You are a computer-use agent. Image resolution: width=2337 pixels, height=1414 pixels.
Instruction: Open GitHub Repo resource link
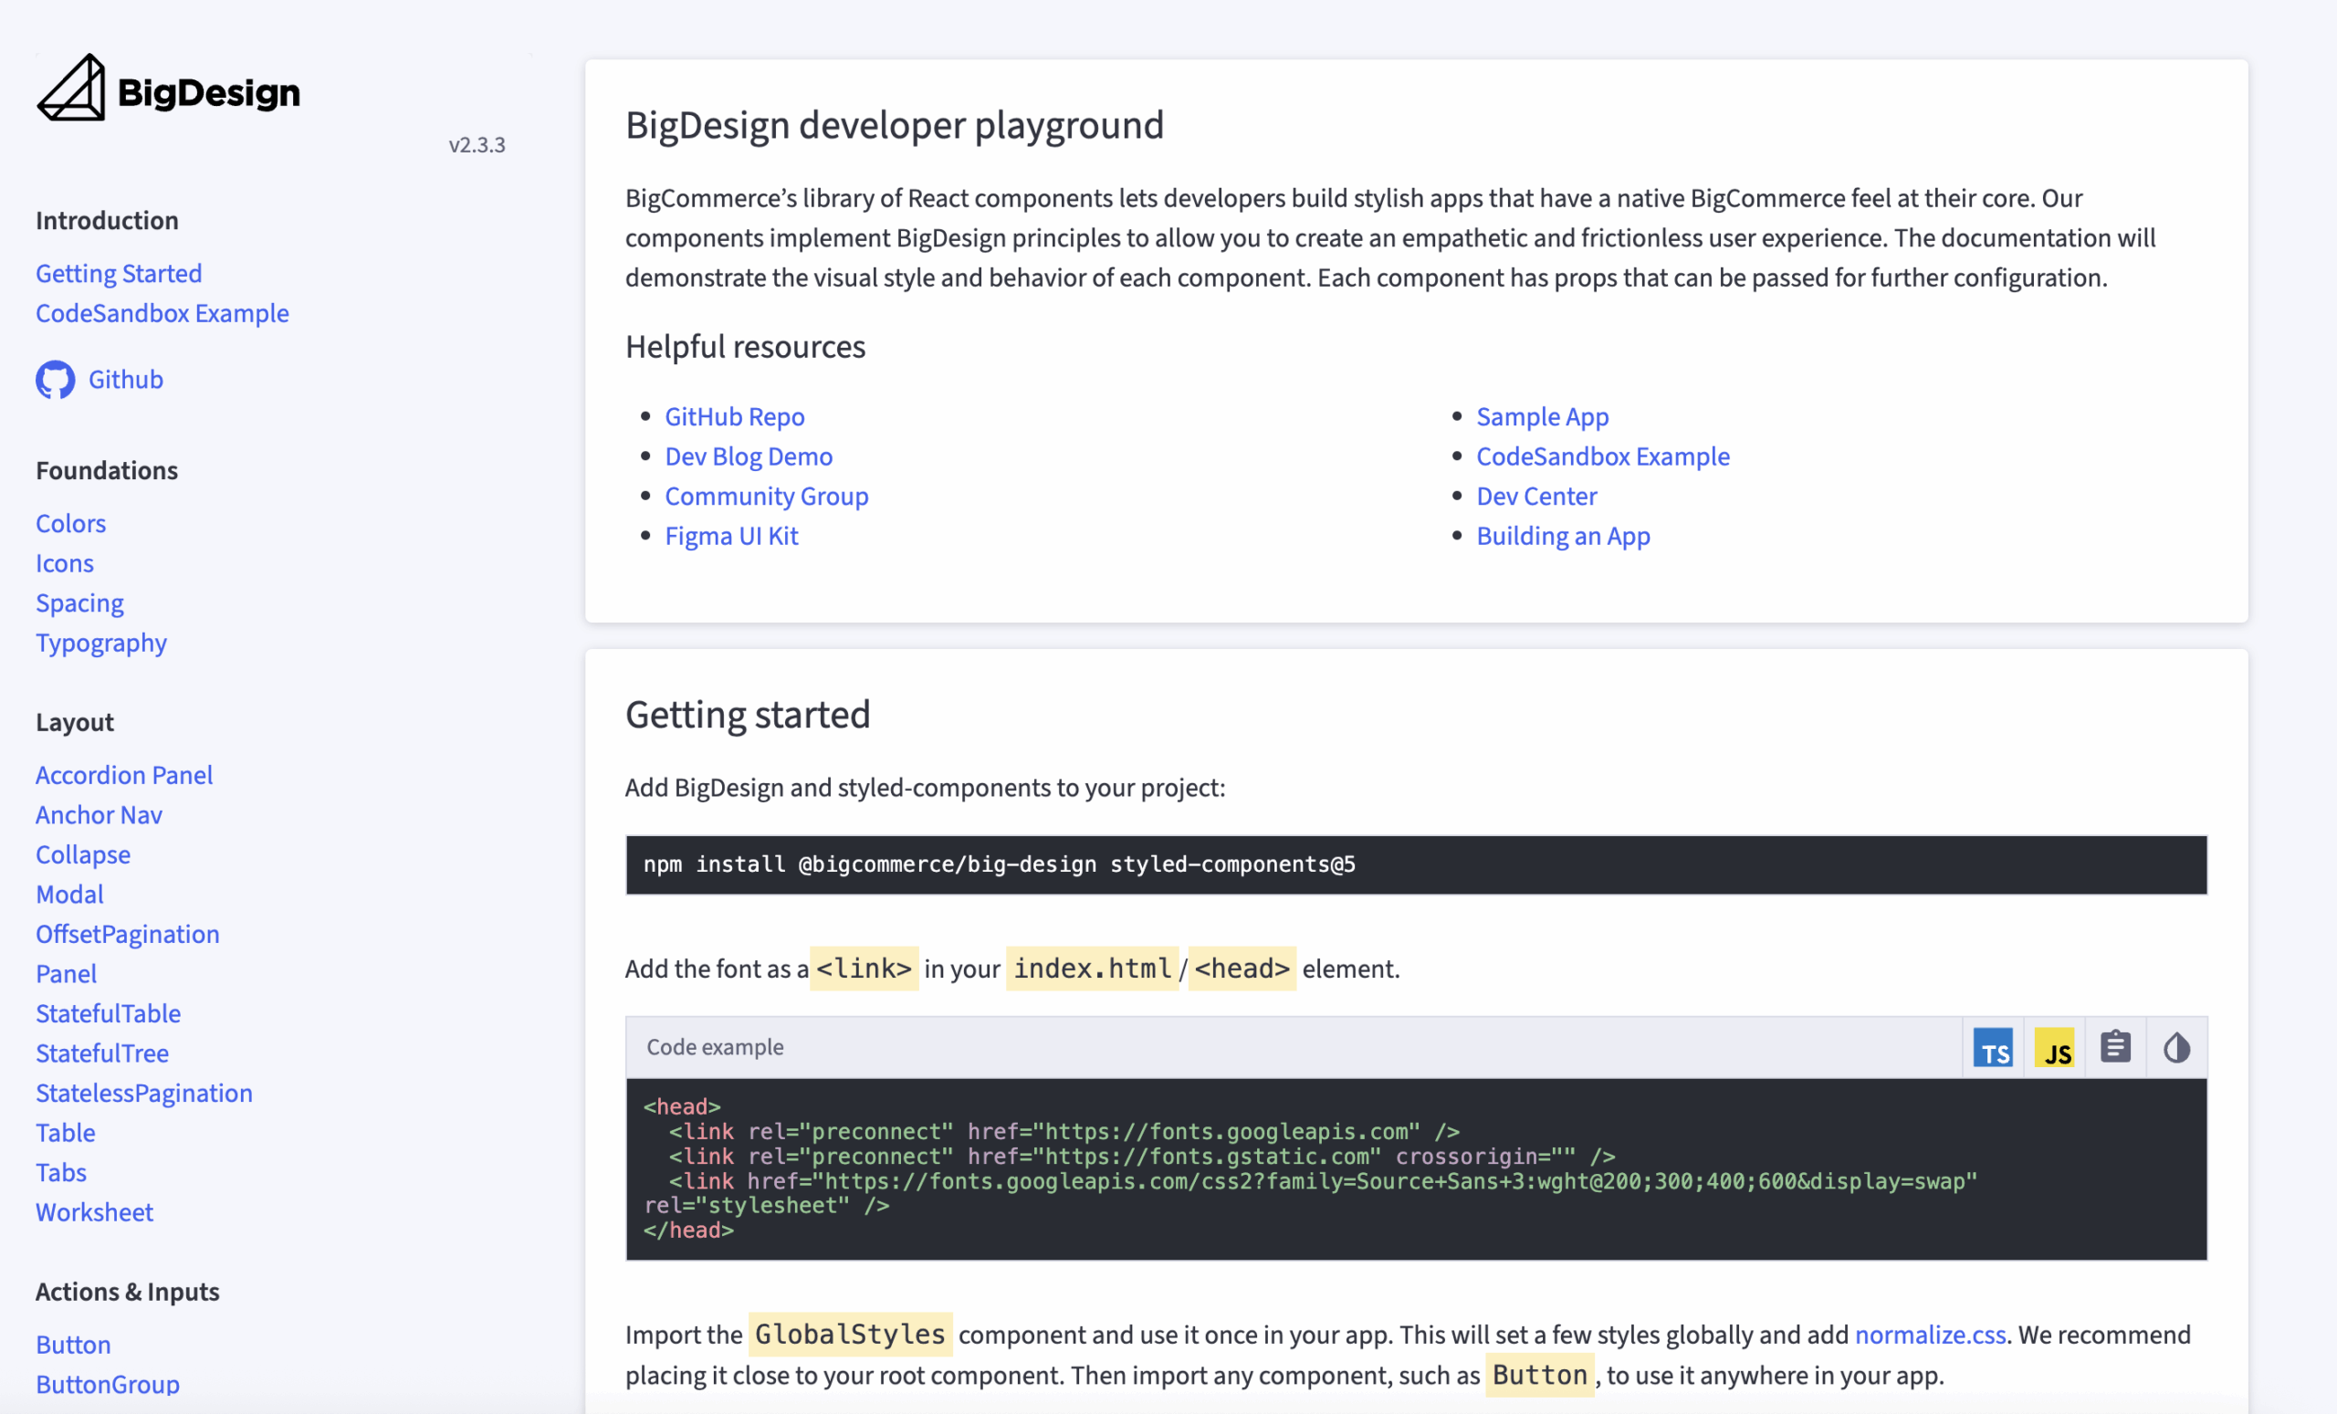734,416
